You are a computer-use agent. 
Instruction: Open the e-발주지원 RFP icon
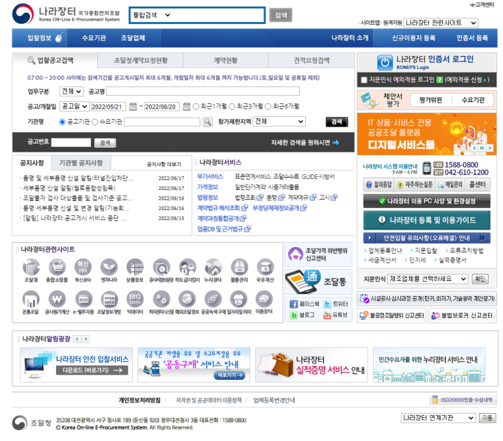(x=83, y=299)
